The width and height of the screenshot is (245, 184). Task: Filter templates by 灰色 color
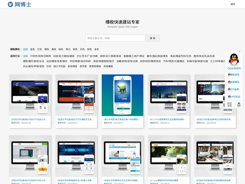click(82, 49)
